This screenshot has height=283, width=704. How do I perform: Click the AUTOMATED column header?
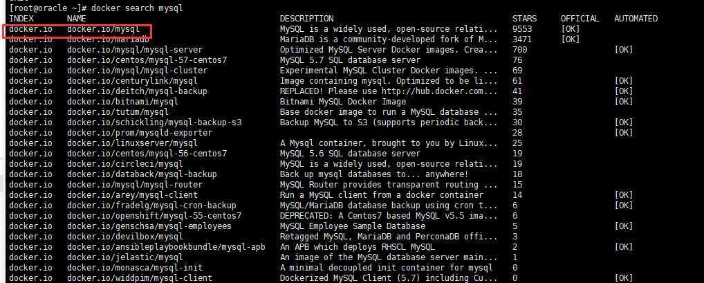(x=636, y=19)
